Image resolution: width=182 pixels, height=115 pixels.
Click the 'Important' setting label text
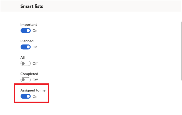coord(28,25)
